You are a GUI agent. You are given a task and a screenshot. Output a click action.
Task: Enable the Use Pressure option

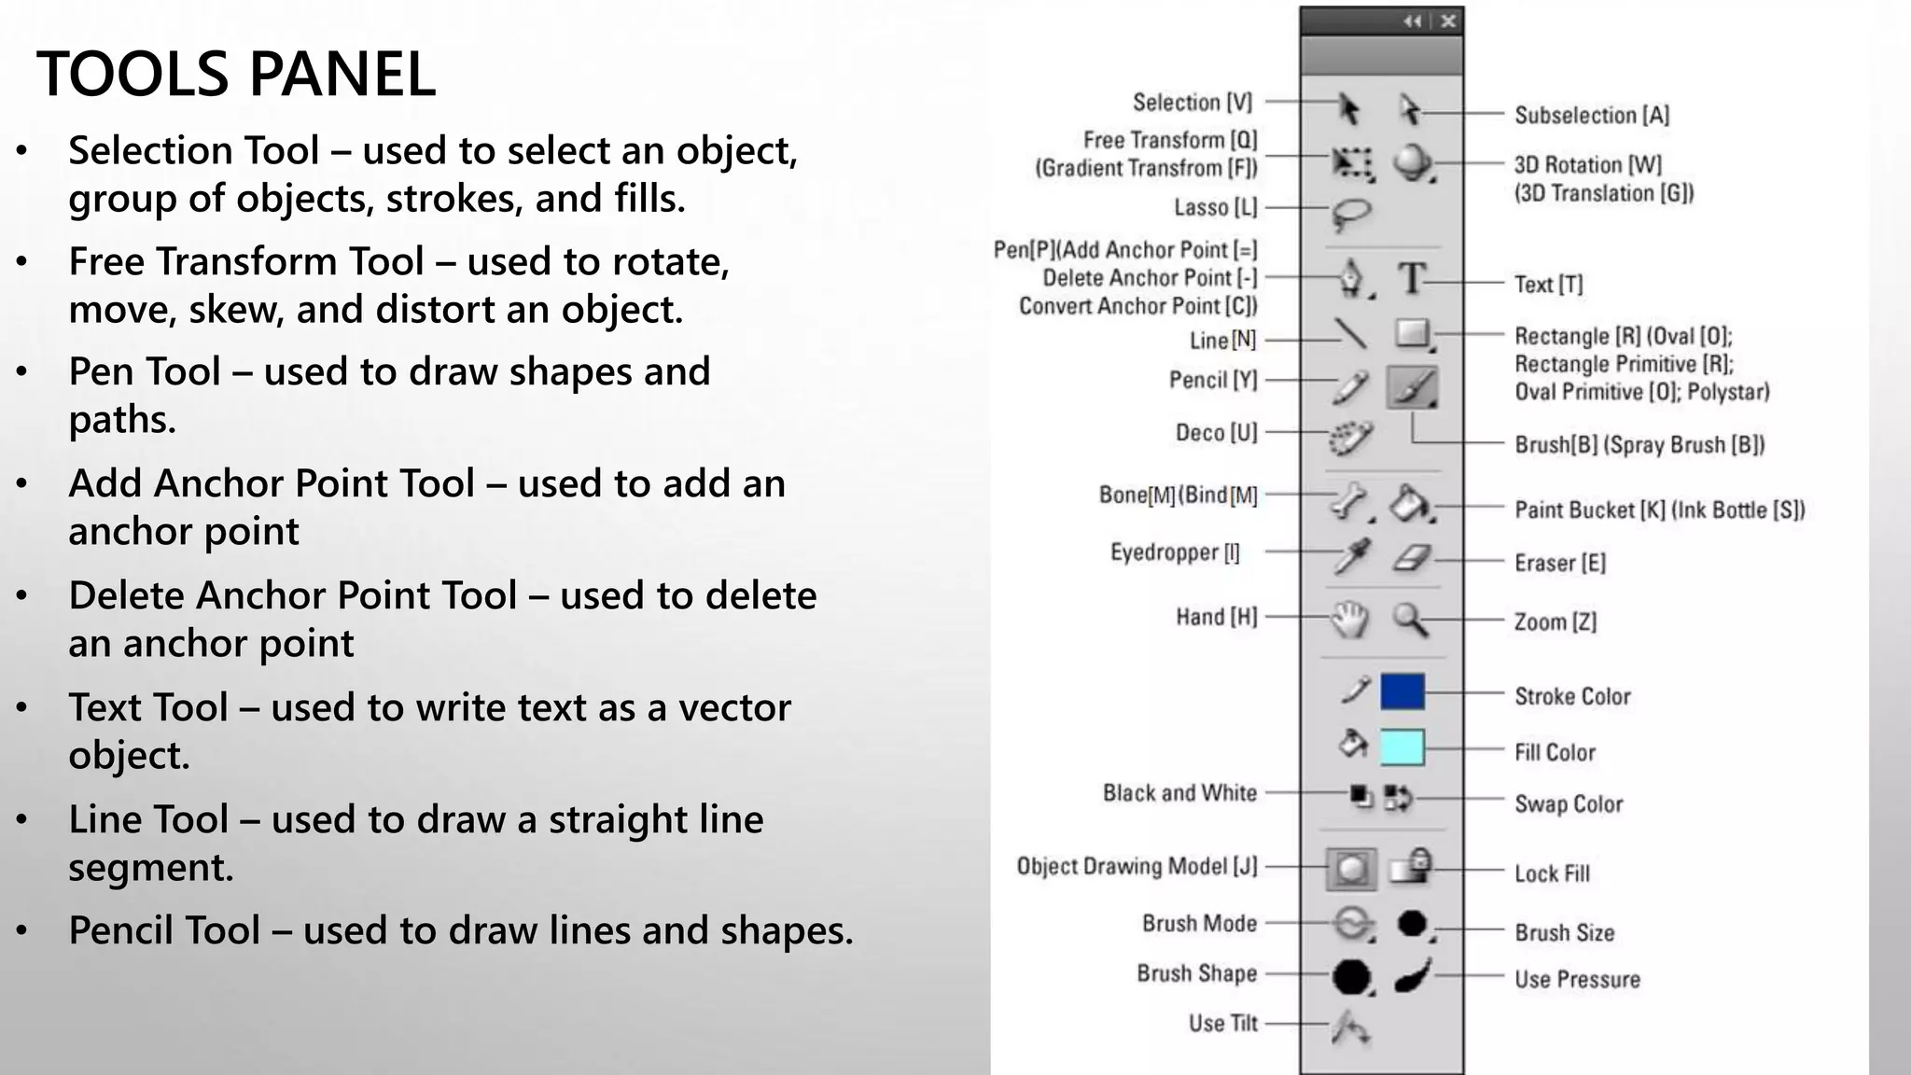pos(1413,975)
